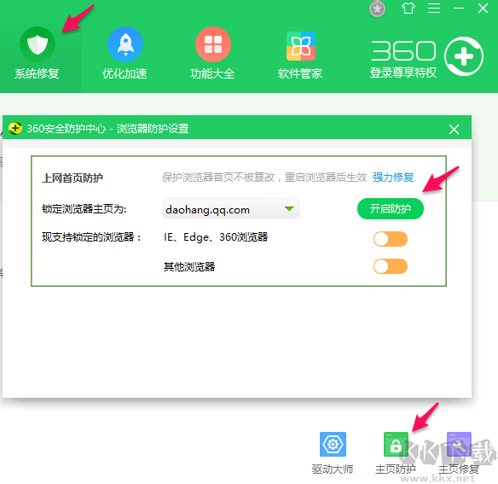Open the 优化加速 rocket icon
This screenshot has height=484, width=498.
point(125,44)
